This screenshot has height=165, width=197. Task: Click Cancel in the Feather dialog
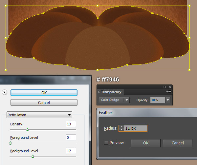click(178, 143)
